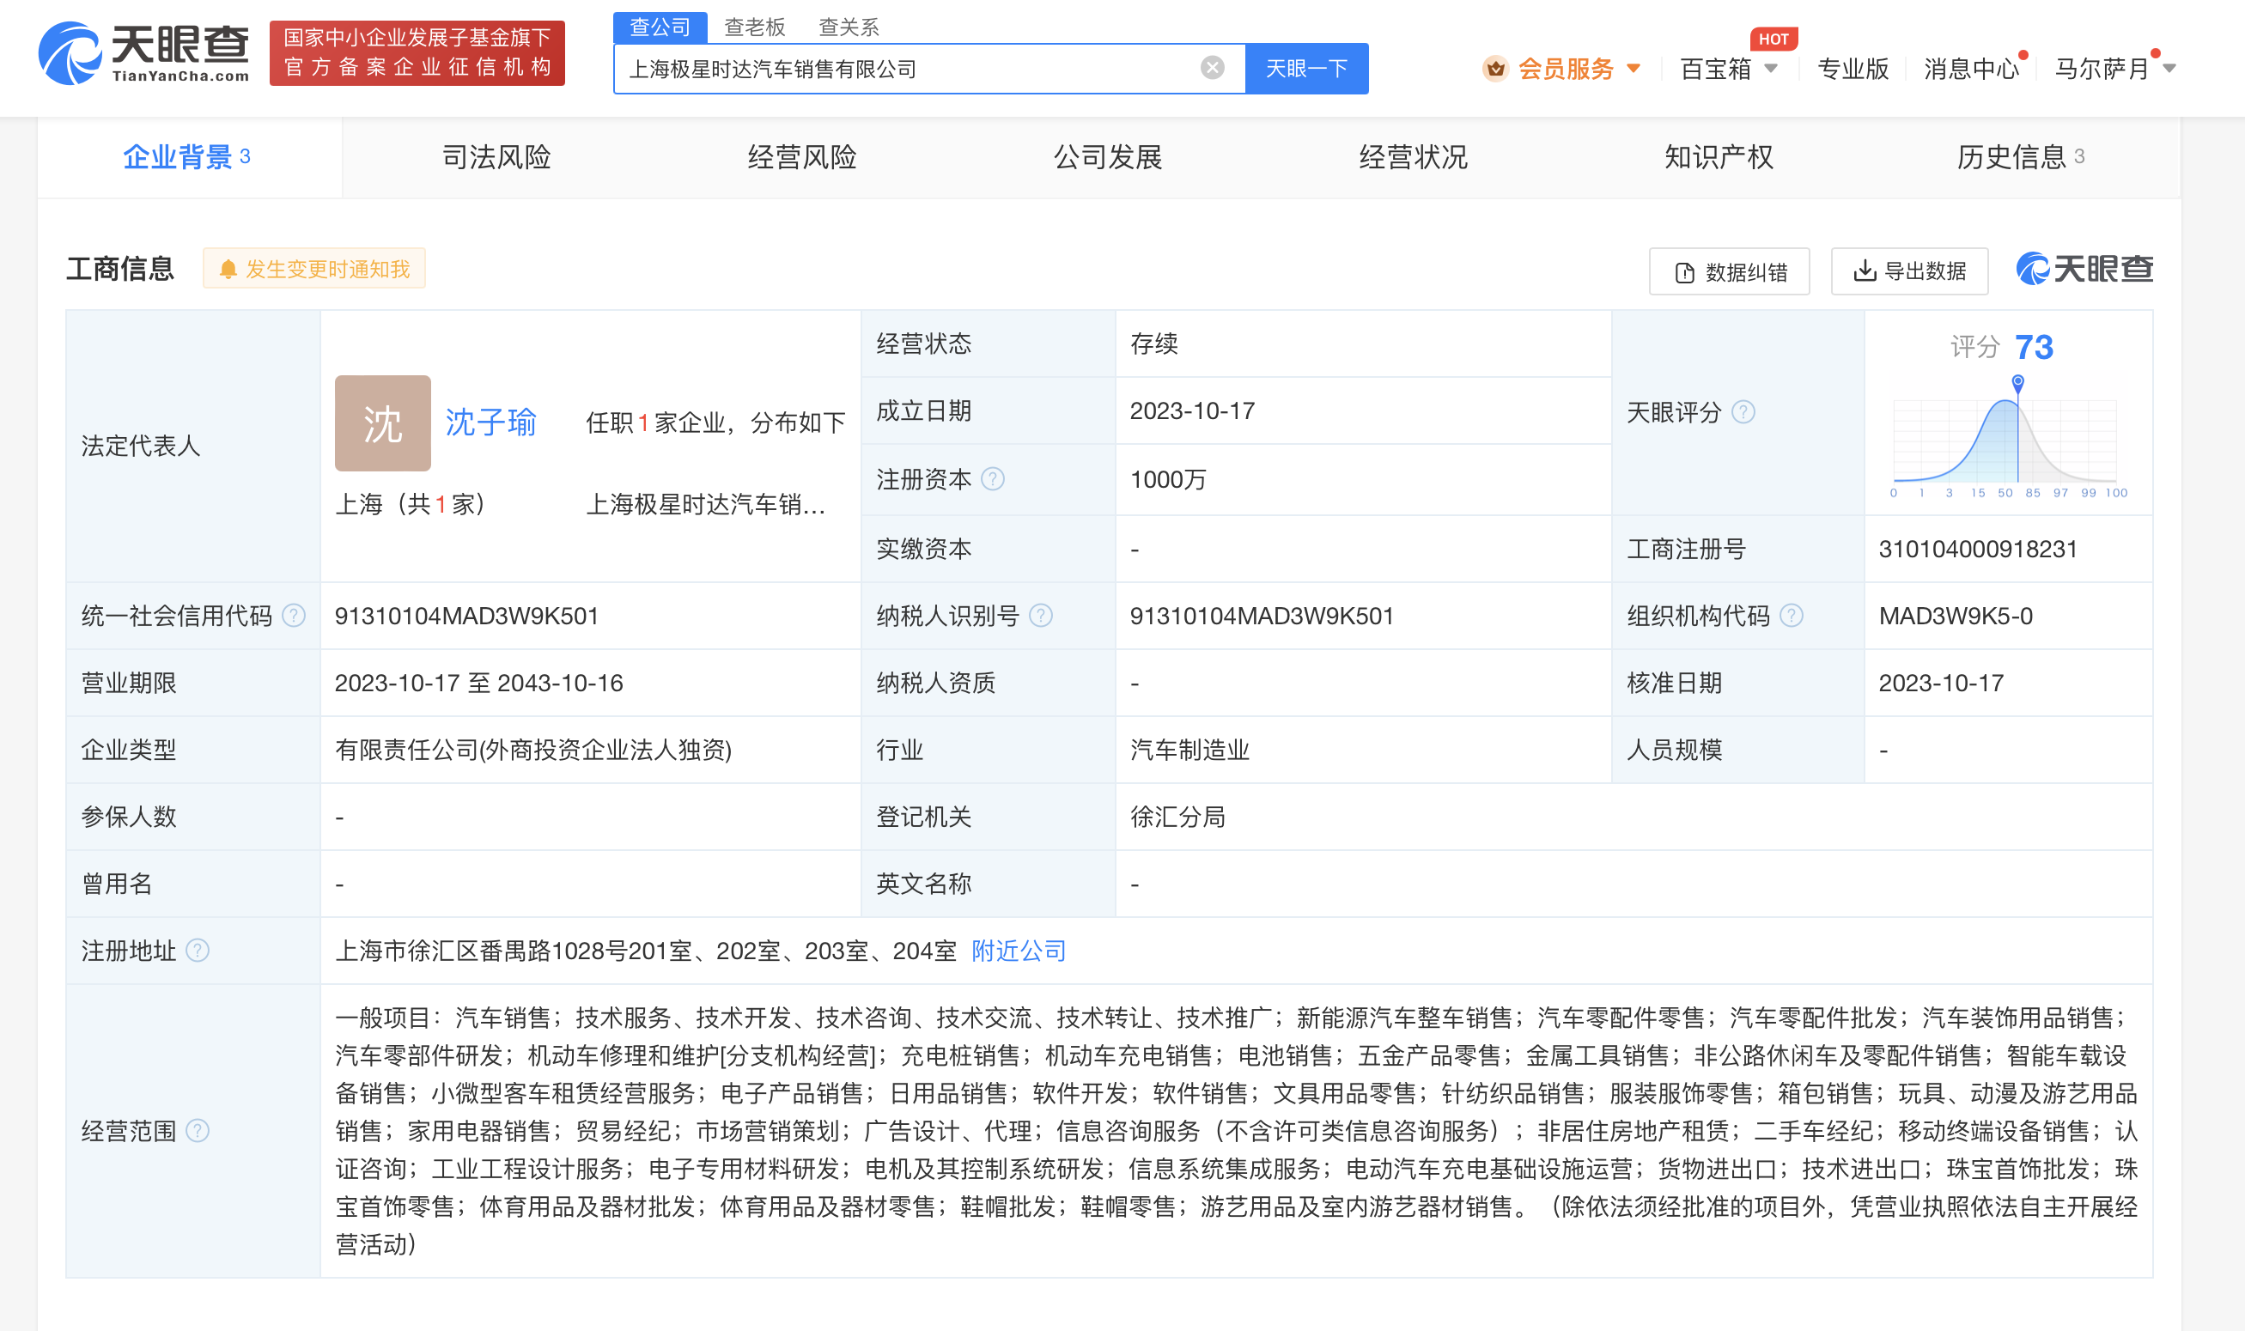The height and width of the screenshot is (1331, 2245).
Task: Switch to 查公司 search tab
Action: pyautogui.click(x=660, y=27)
